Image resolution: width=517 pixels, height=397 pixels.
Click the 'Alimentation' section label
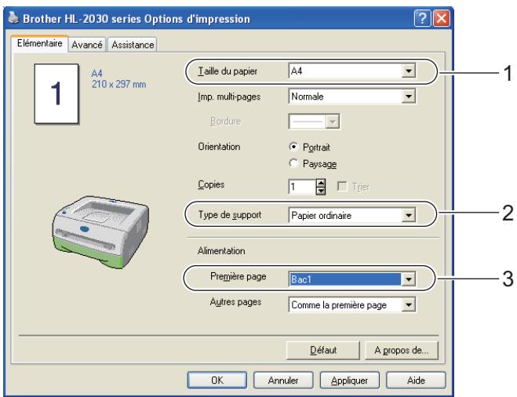pos(221,251)
